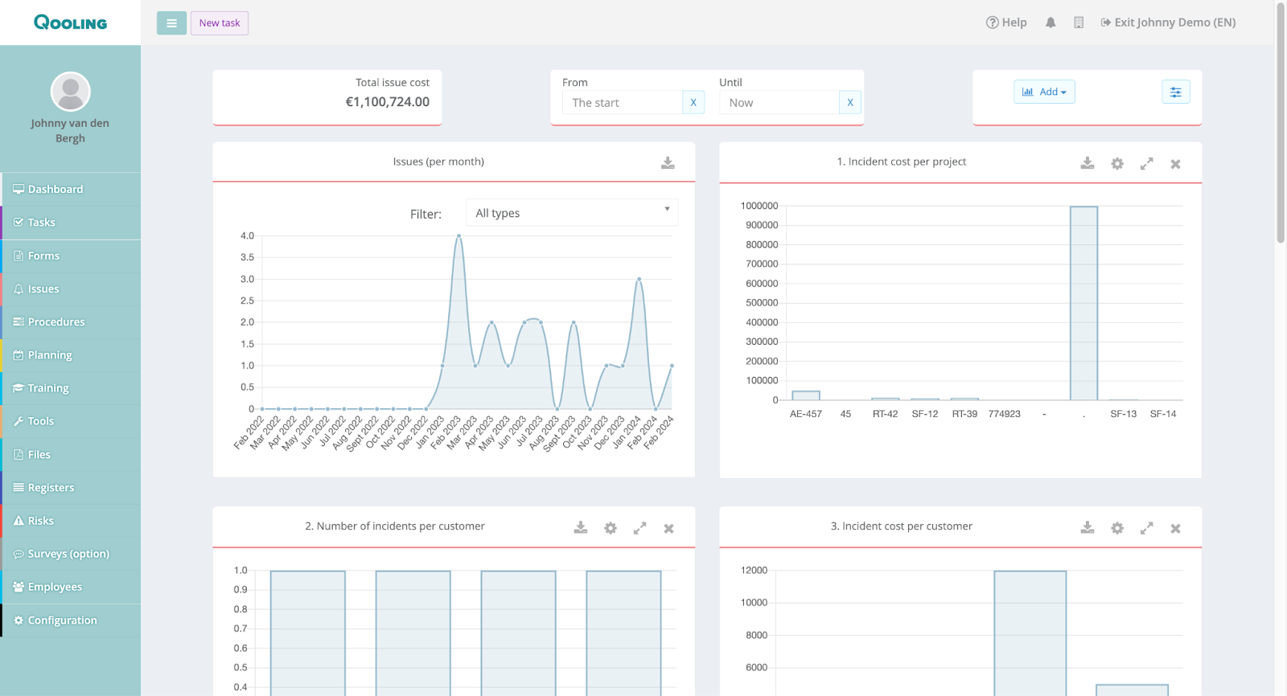Open settings of Incident cost per customer
Screen dimensions: 1287x696
1117,528
